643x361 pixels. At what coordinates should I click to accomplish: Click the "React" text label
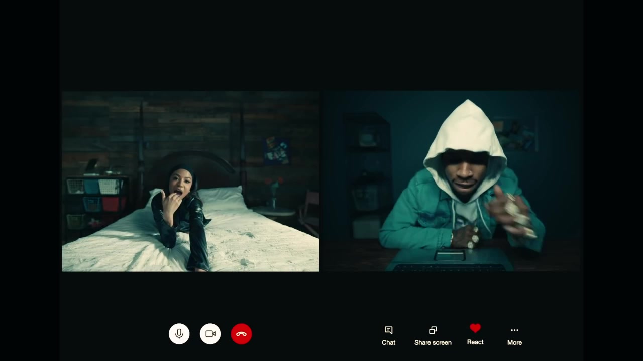(x=475, y=342)
